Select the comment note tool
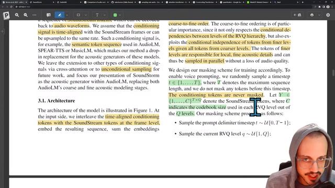Screen dimensions: 335x188 point(49,15)
